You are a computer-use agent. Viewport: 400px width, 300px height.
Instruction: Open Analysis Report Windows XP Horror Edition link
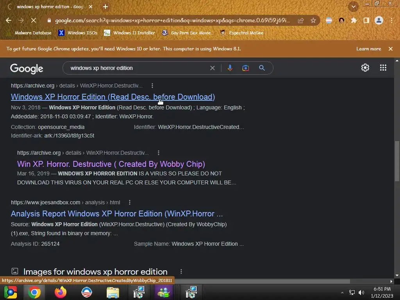[117, 214]
